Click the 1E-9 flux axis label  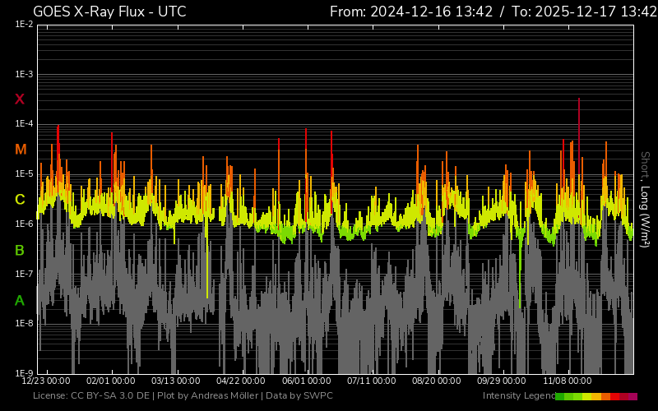[x=24, y=373]
